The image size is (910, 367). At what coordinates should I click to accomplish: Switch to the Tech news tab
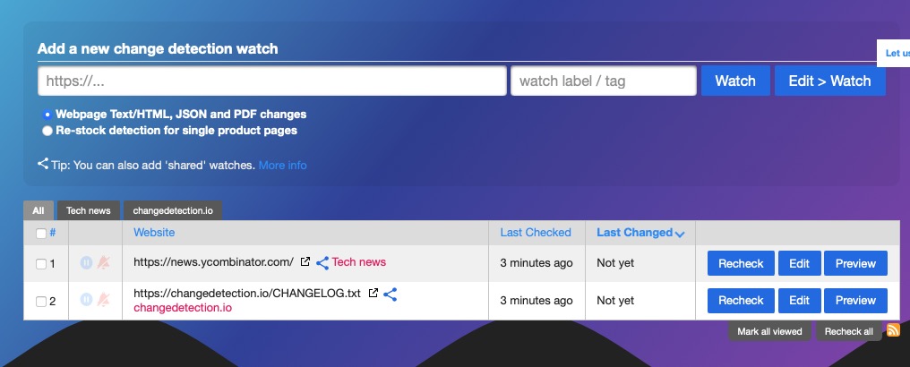(x=88, y=210)
